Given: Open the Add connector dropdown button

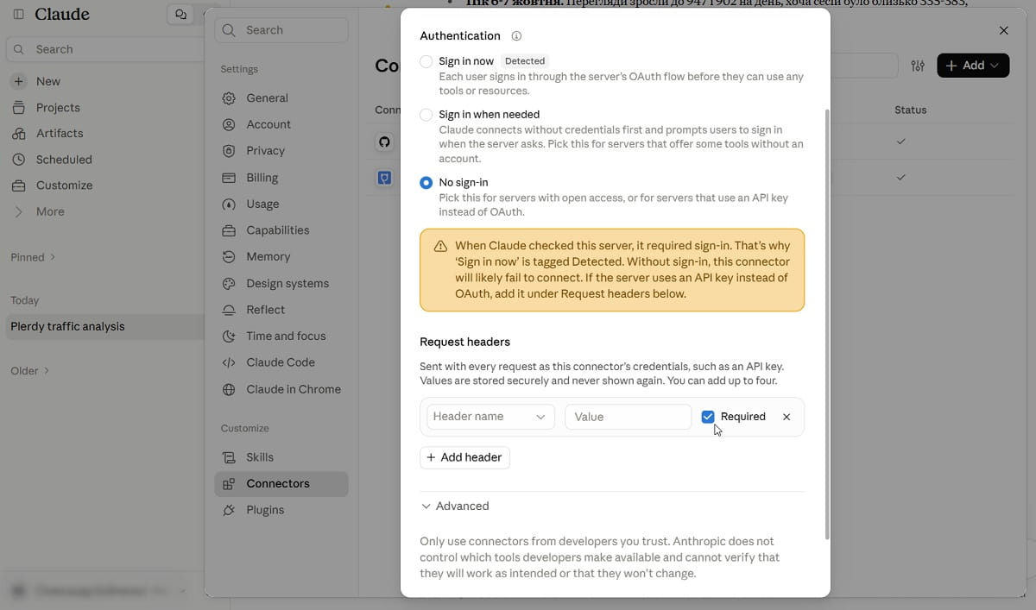Looking at the screenshot, I should click(973, 66).
